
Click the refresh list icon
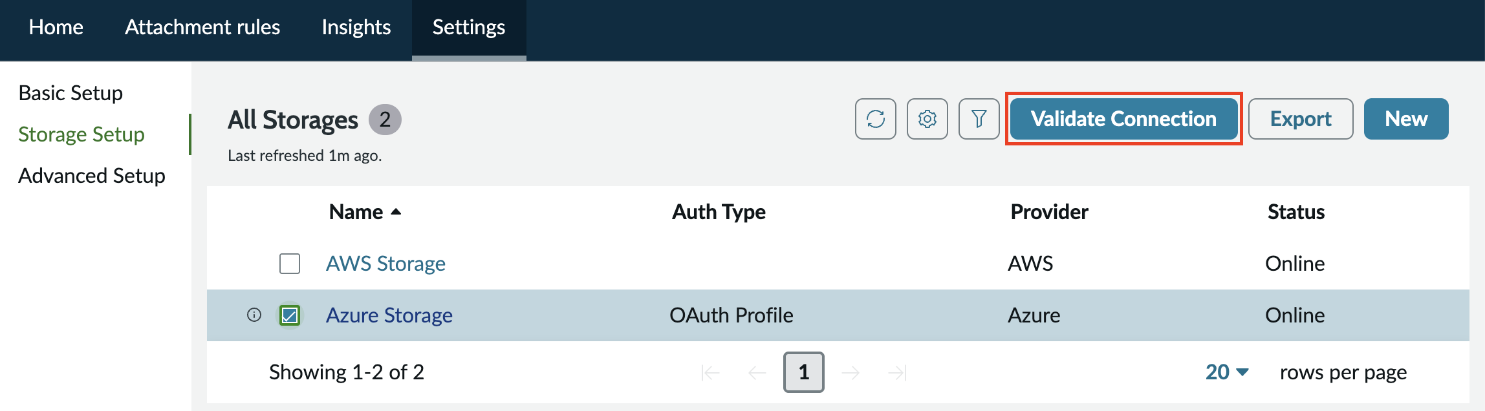876,119
